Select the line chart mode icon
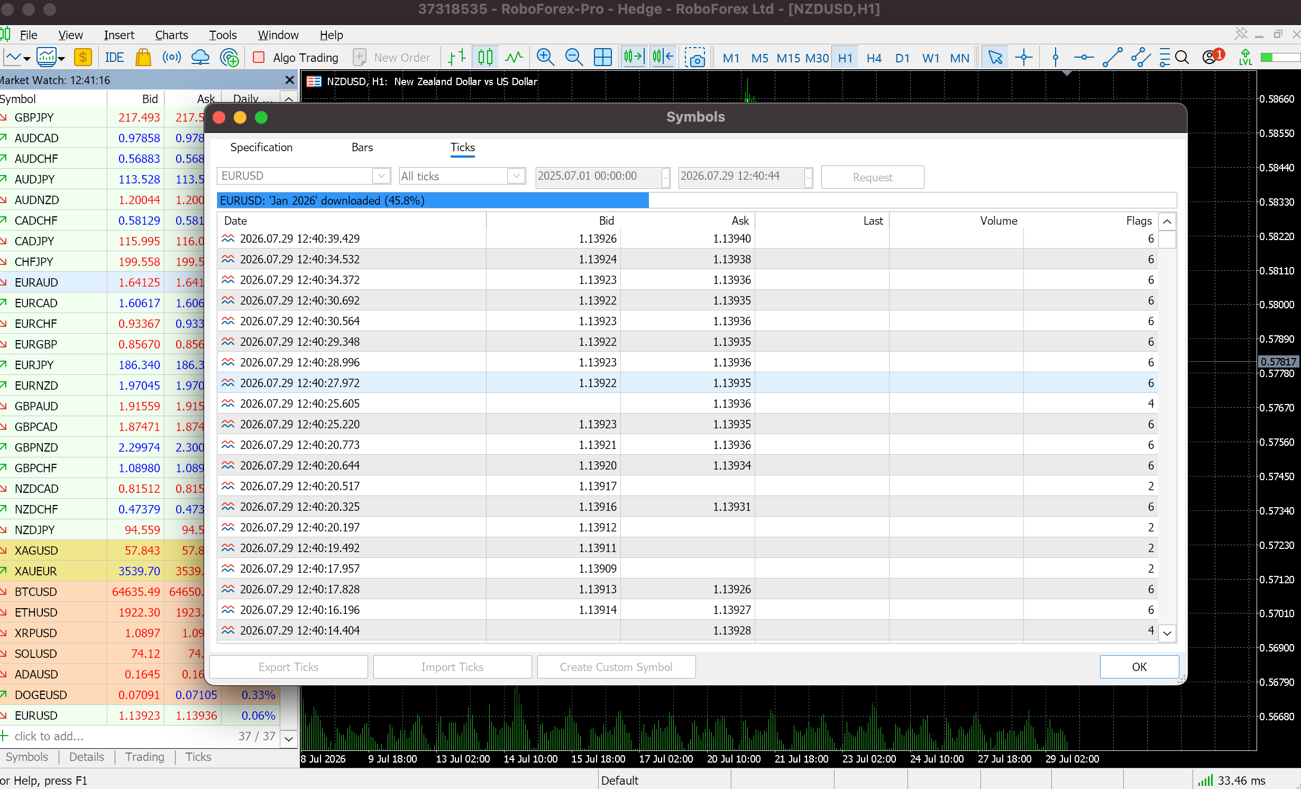The height and width of the screenshot is (789, 1301). [514, 57]
